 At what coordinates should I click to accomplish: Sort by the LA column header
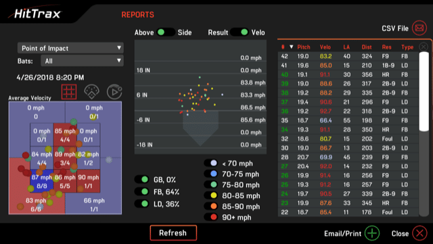click(x=346, y=47)
